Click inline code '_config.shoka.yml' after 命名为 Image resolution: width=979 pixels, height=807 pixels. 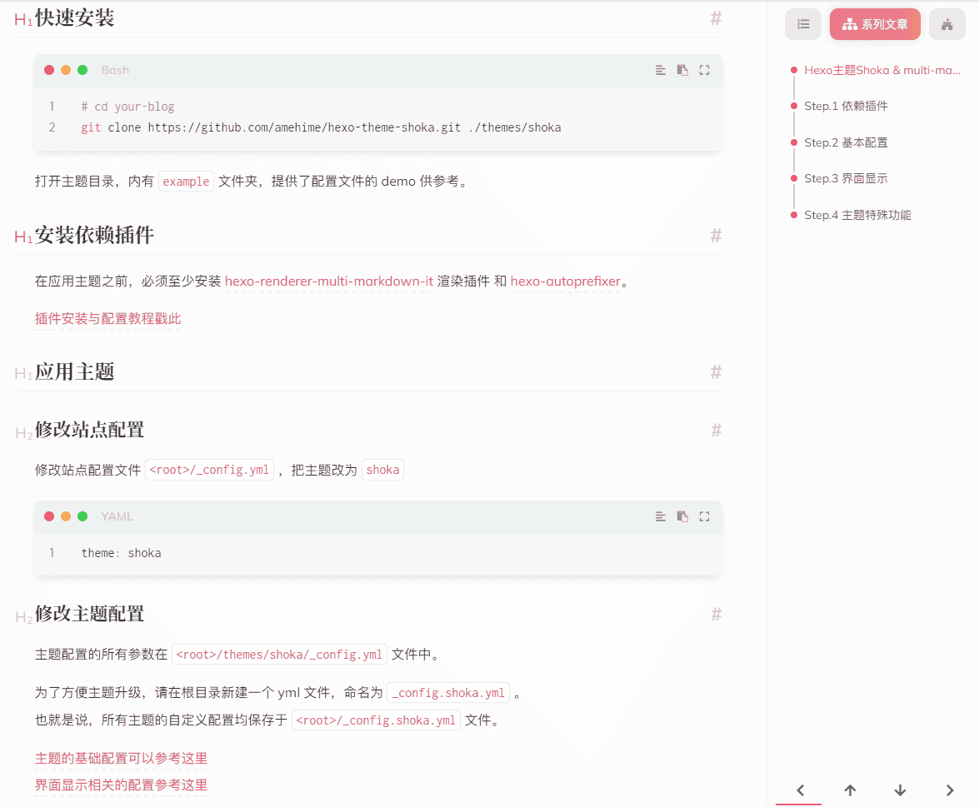click(x=448, y=693)
